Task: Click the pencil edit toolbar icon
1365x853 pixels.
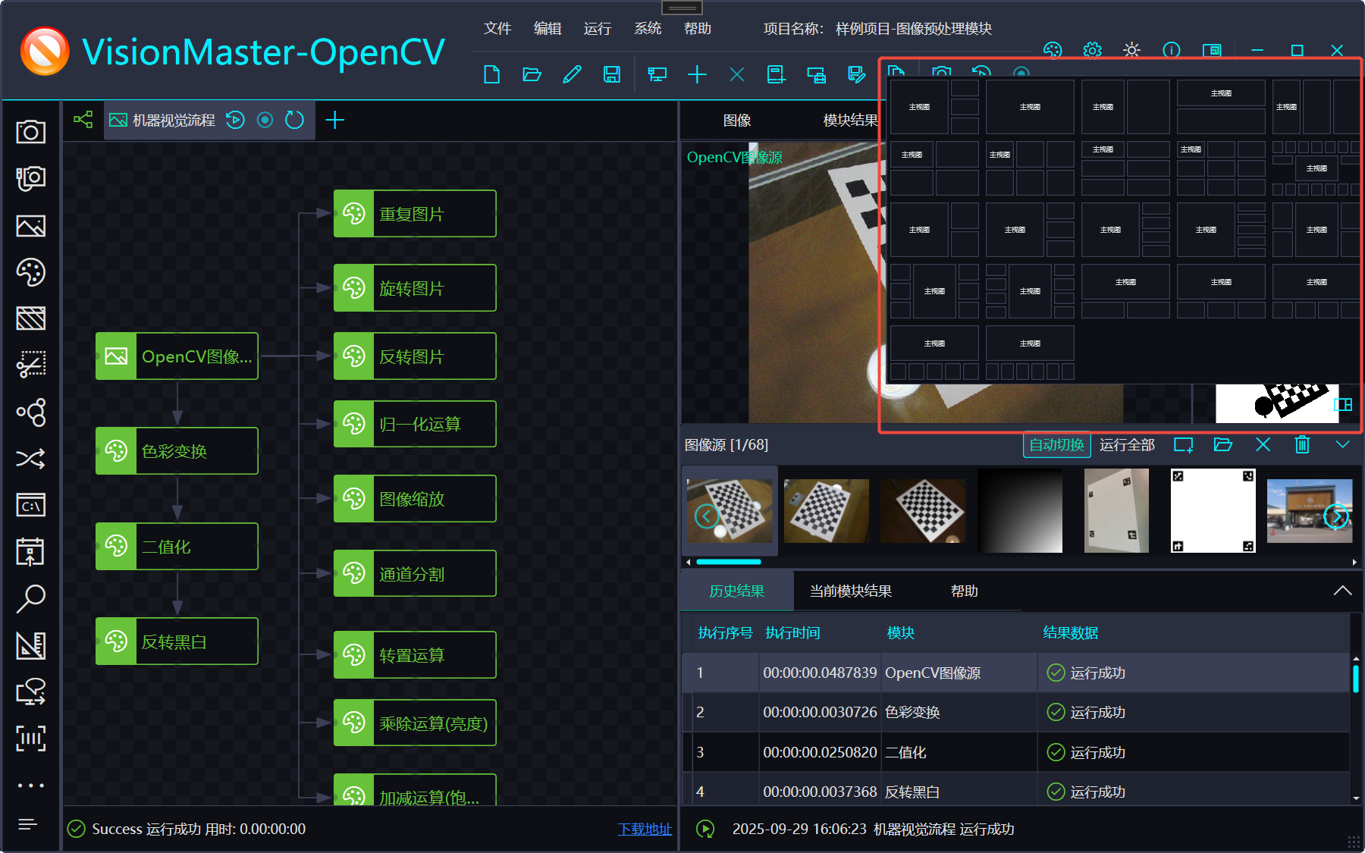Action: 572,74
